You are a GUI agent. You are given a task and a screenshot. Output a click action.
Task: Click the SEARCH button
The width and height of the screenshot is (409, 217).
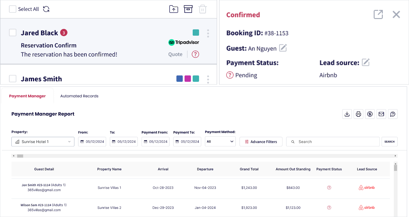pos(389,142)
